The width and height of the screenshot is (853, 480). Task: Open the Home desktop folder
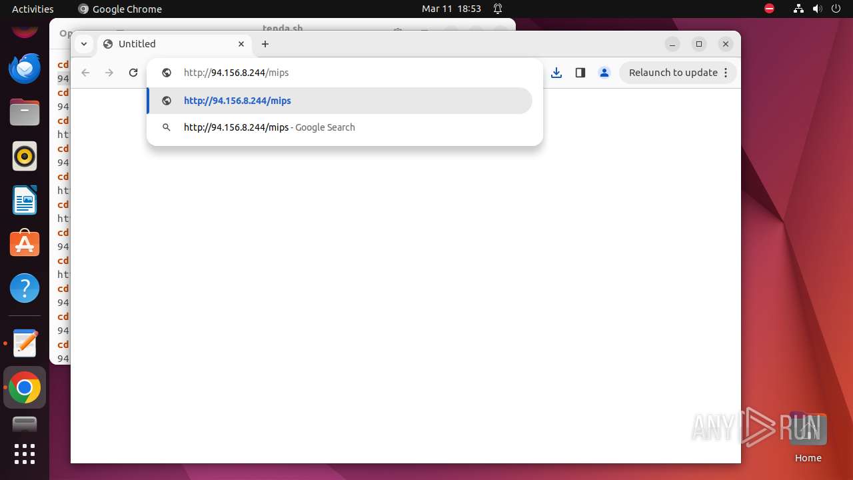(x=808, y=437)
